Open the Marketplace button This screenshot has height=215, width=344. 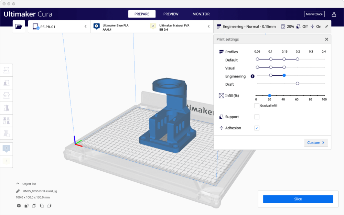(x=314, y=14)
